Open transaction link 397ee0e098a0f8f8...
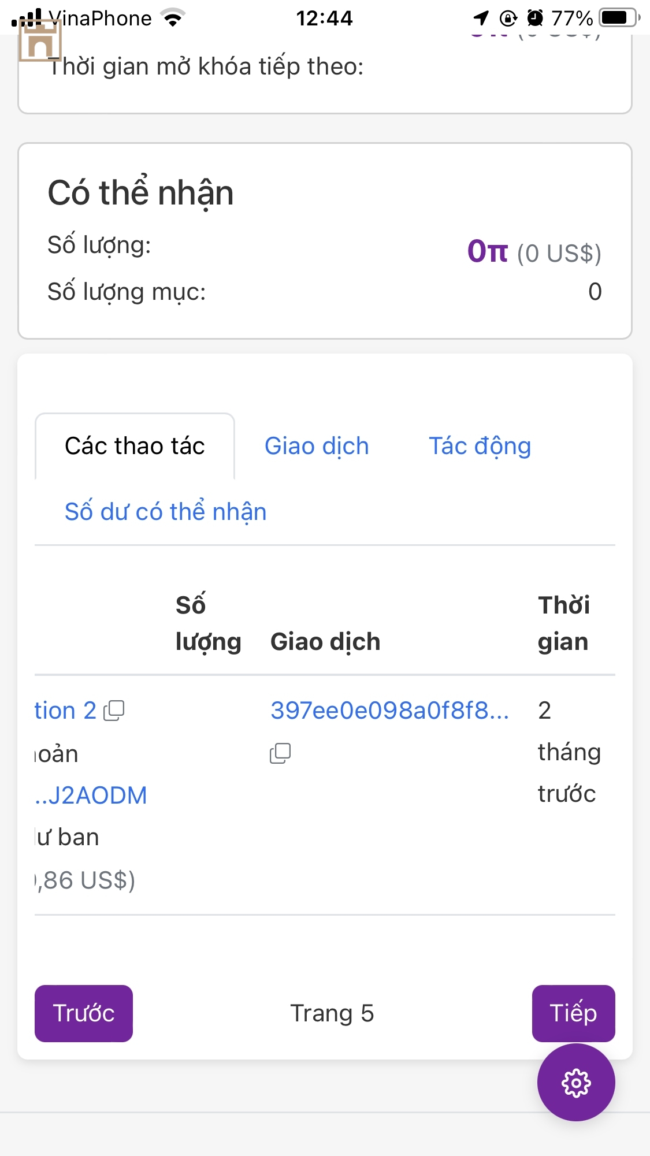650x1156 pixels. click(x=389, y=711)
